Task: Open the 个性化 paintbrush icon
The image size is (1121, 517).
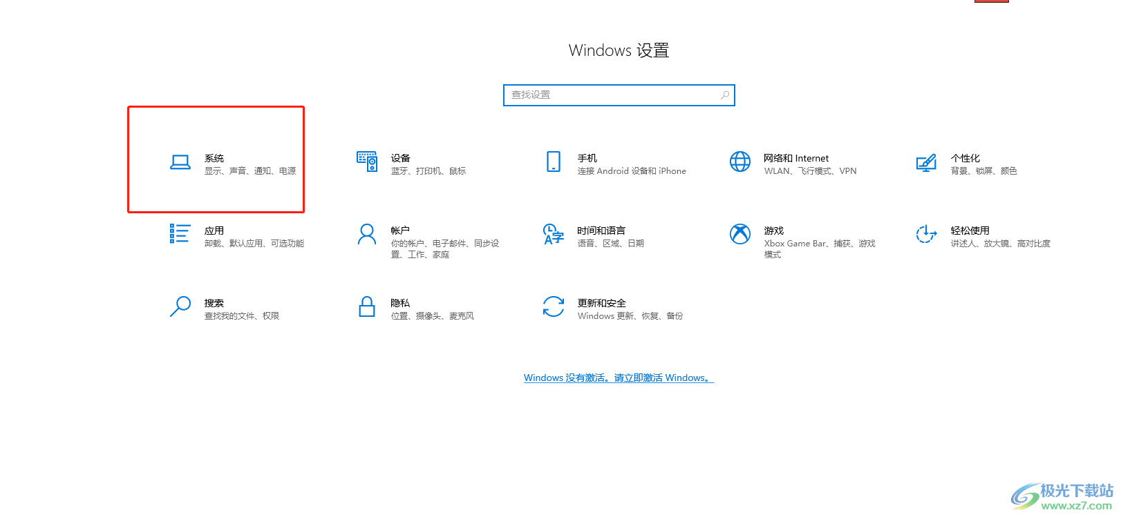Action: 926,163
